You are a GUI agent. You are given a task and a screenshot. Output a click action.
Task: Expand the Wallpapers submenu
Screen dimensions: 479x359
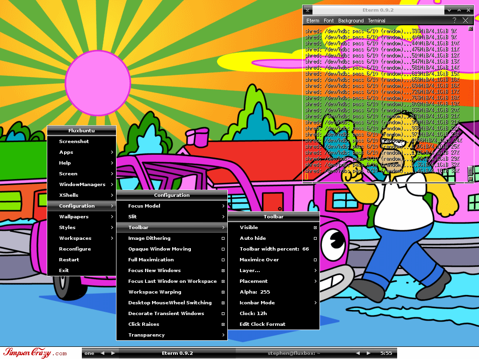coord(81,216)
